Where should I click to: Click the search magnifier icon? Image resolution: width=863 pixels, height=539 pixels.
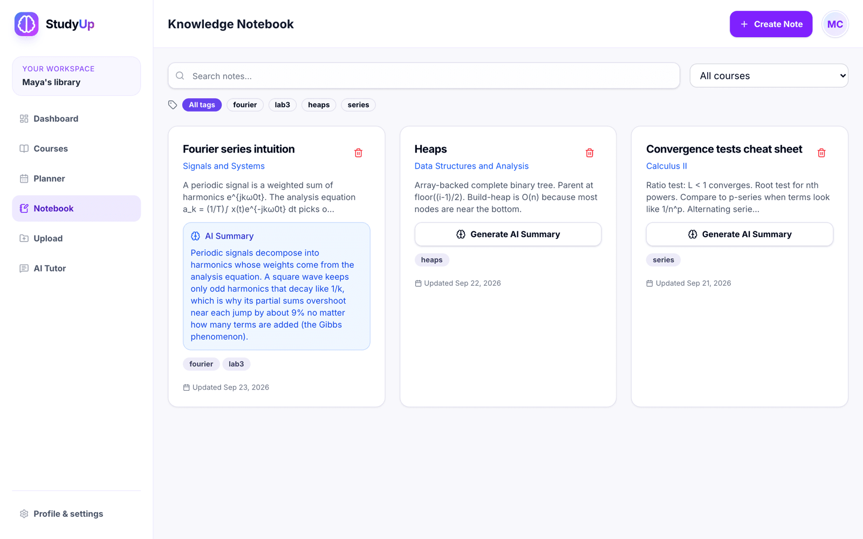(x=180, y=76)
